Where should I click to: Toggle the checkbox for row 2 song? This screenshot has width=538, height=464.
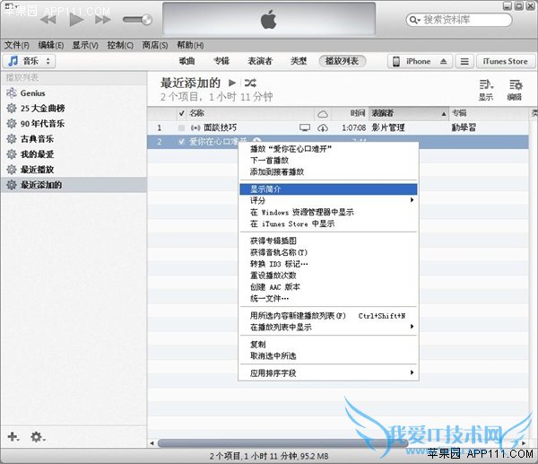click(x=181, y=142)
